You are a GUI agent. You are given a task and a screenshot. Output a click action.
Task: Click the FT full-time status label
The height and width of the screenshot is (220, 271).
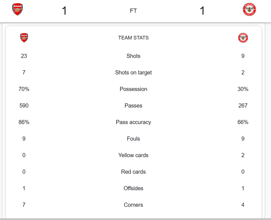pos(133,11)
